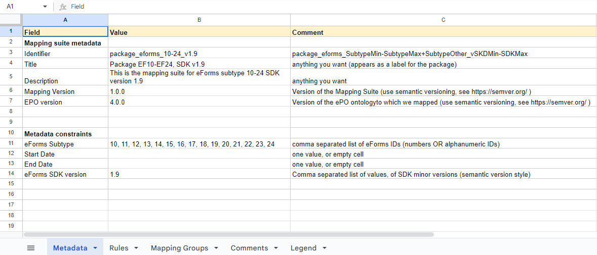Viewport: 597px width, 255px height.
Task: Click the fx formula icon
Action: (x=63, y=7)
